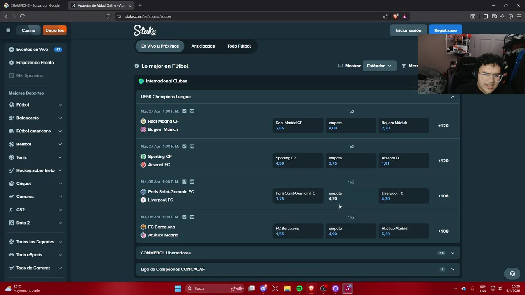The width and height of the screenshot is (525, 295).
Task: Click the Mercado filter funnel icon
Action: (404, 66)
